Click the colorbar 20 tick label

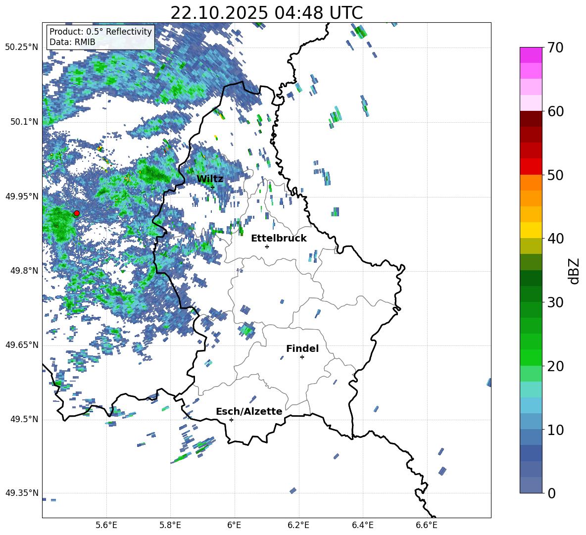[x=555, y=366]
